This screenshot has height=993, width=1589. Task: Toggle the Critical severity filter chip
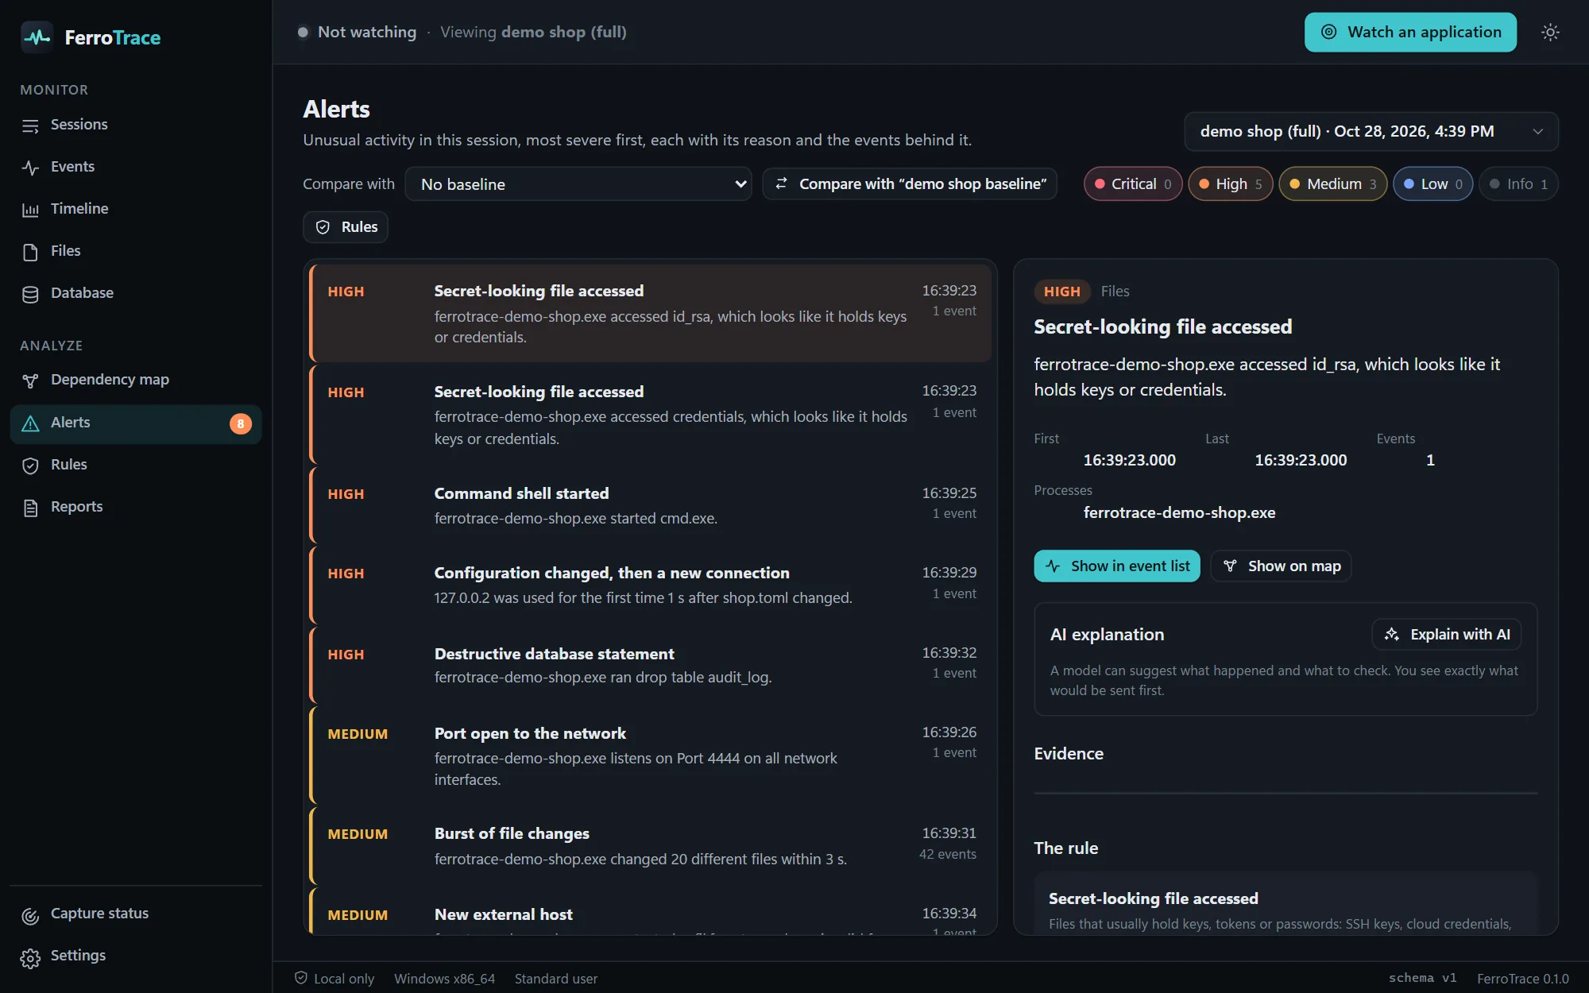[x=1133, y=184]
